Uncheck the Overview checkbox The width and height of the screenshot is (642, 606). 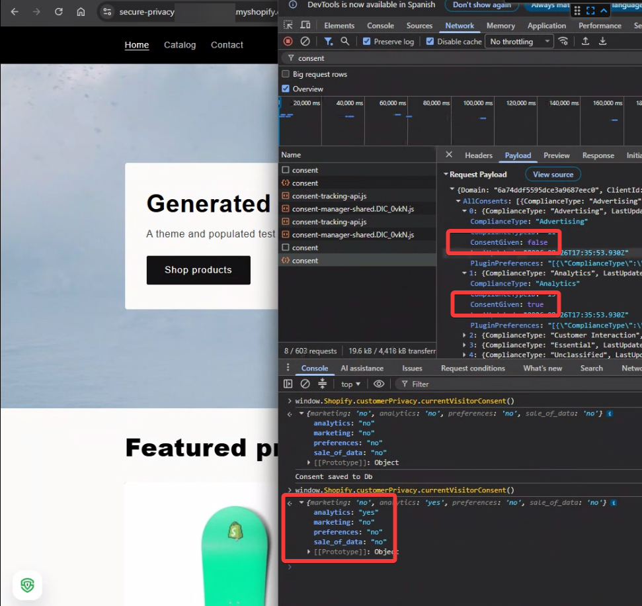tap(286, 89)
